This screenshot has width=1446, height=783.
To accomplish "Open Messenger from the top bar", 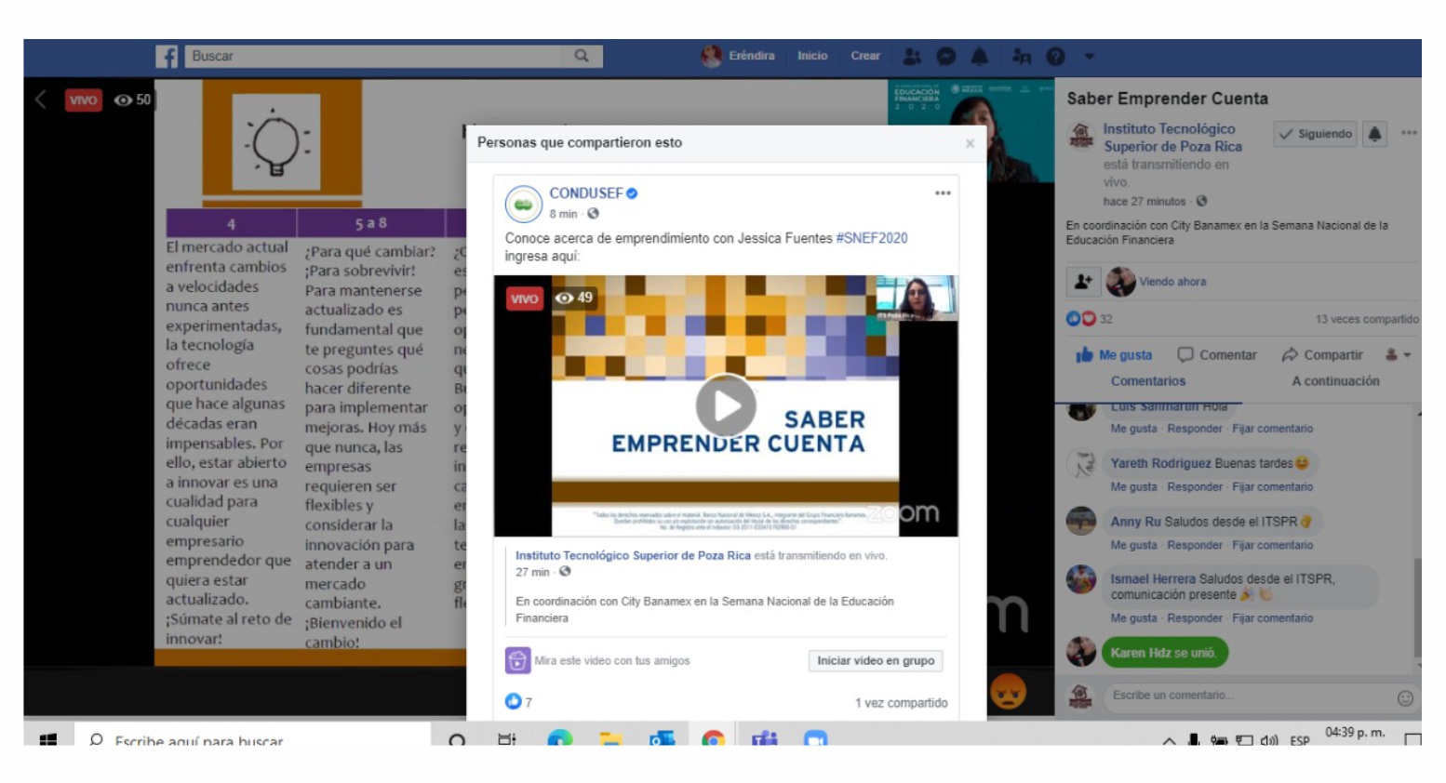I will coord(945,57).
